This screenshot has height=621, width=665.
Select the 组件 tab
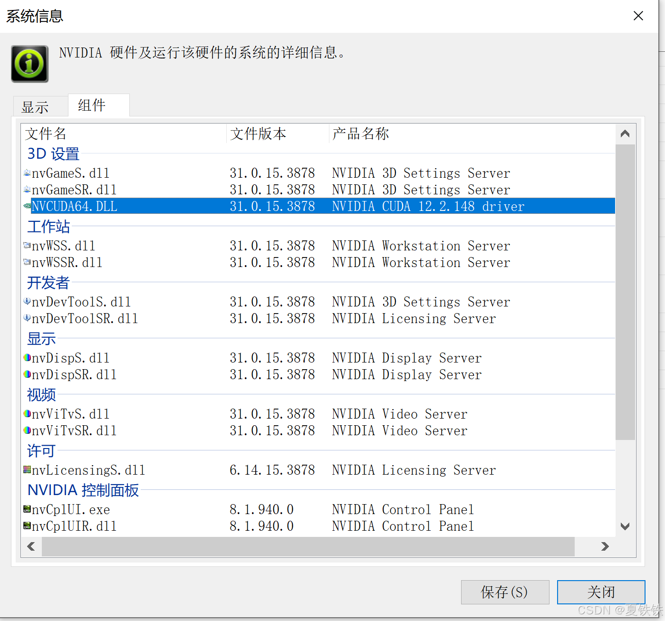[98, 105]
